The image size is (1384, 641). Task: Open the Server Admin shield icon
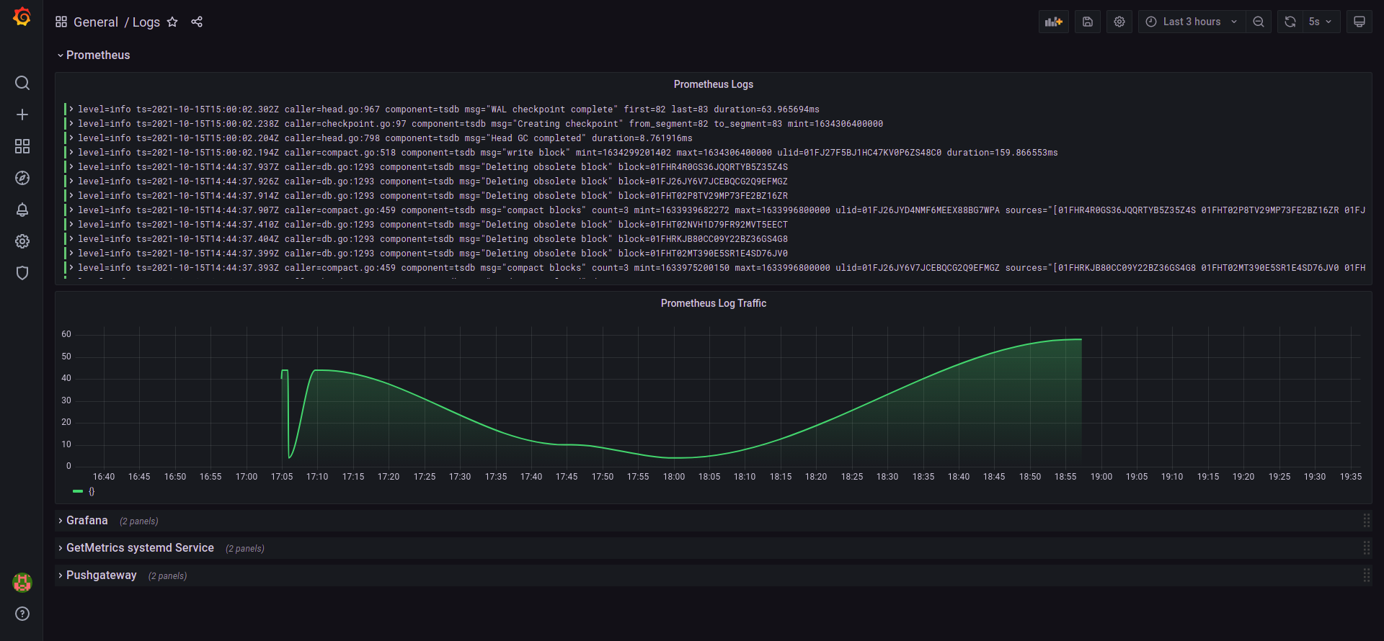tap(22, 273)
